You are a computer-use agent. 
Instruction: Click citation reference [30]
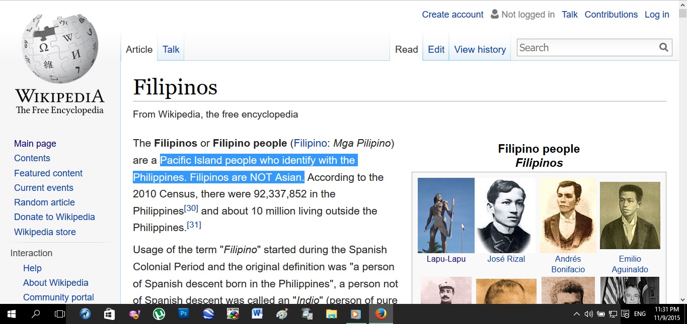(191, 208)
